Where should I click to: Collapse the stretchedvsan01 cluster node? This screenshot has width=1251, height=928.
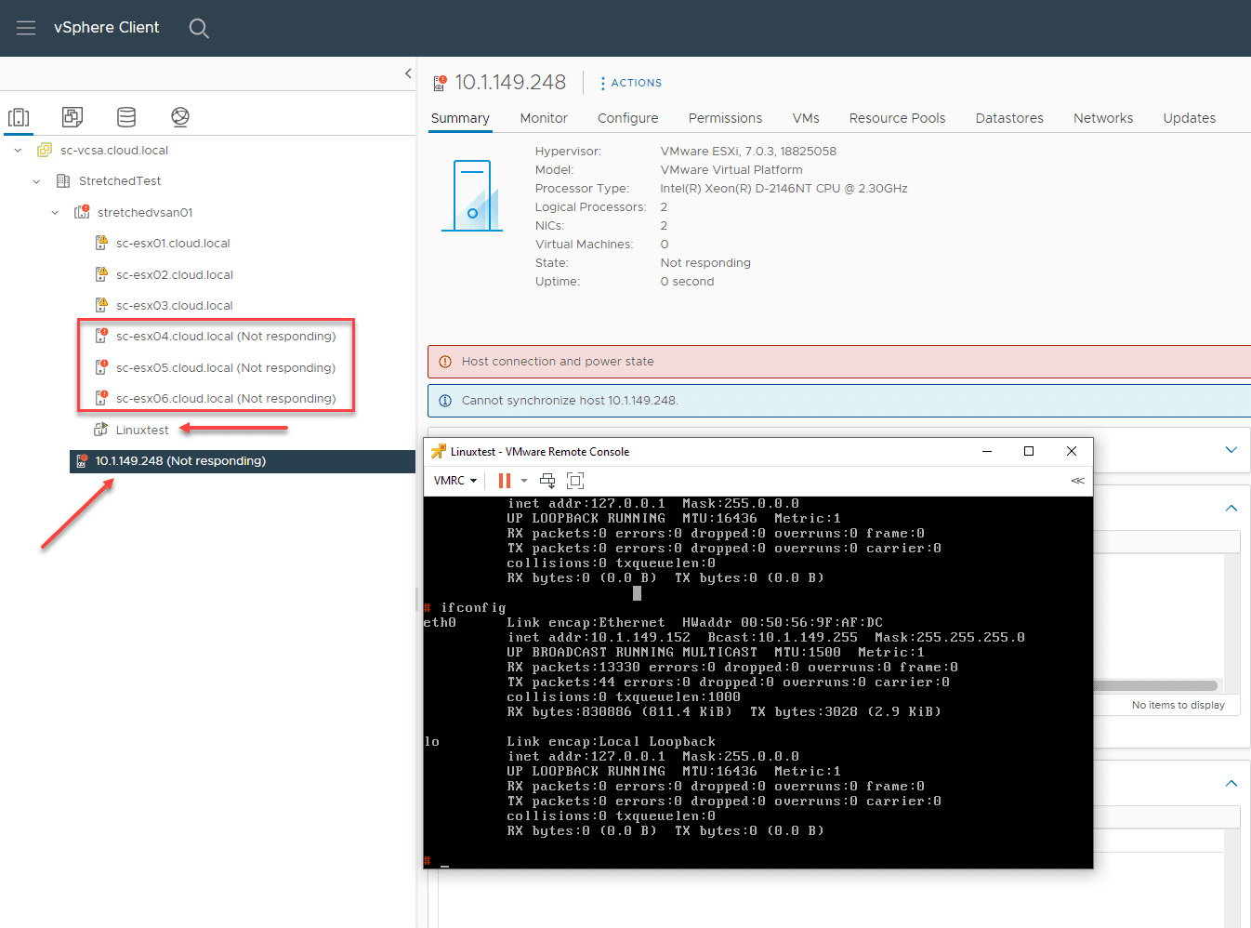tap(55, 213)
